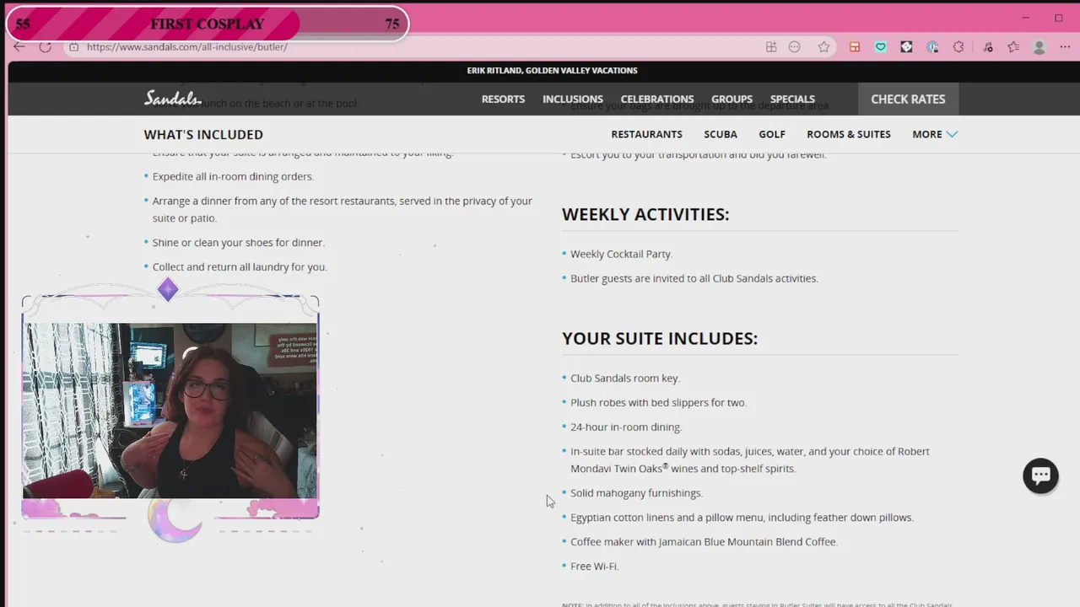Click 'Shine or clean your shoes for dinner.'
Viewport: 1080px width, 607px height.
pyautogui.click(x=238, y=243)
